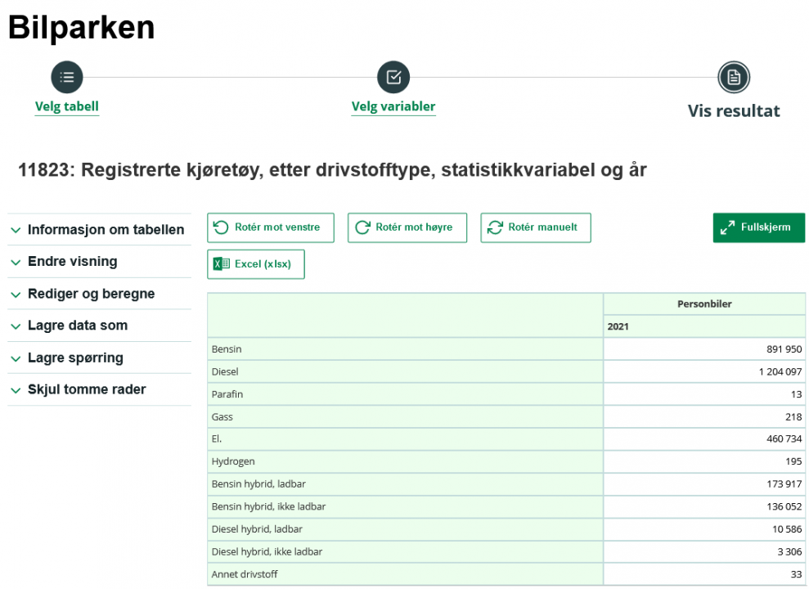Click the rotate-right arrow icon
The width and height of the screenshot is (809, 589).
361,227
